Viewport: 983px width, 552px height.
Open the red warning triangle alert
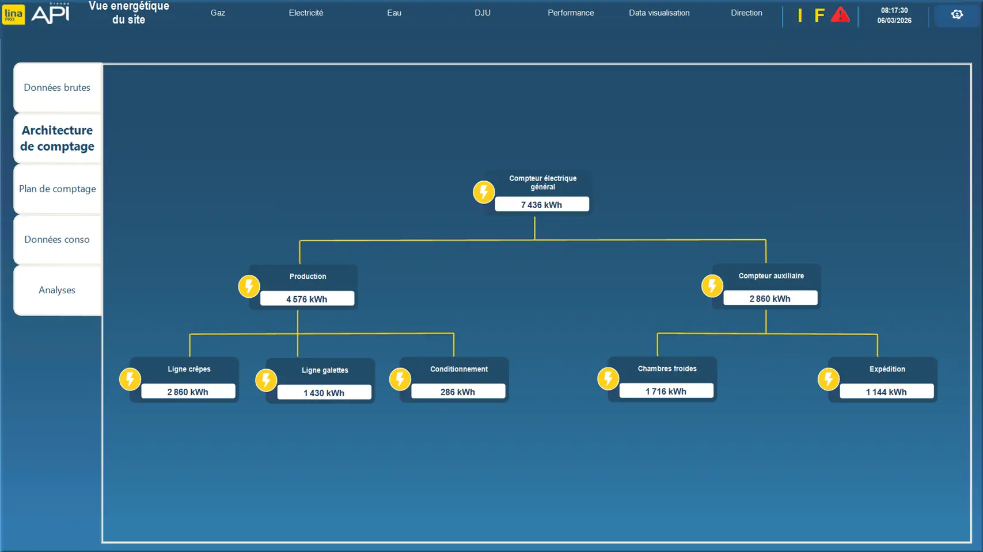pos(840,15)
